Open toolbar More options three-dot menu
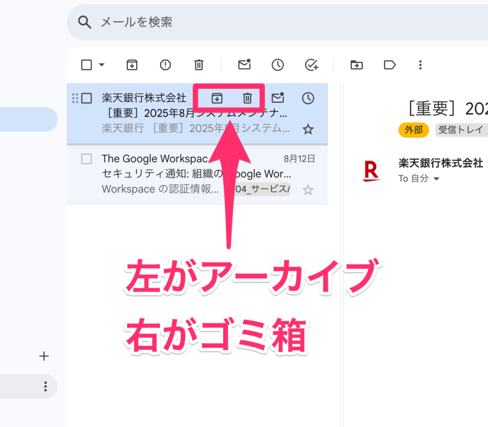The image size is (488, 427). (x=420, y=65)
